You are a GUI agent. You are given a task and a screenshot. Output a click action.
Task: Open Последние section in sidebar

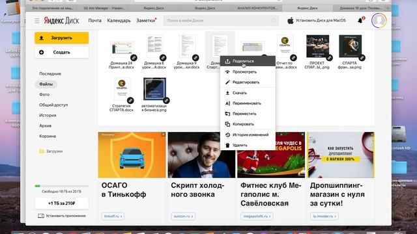(50, 73)
